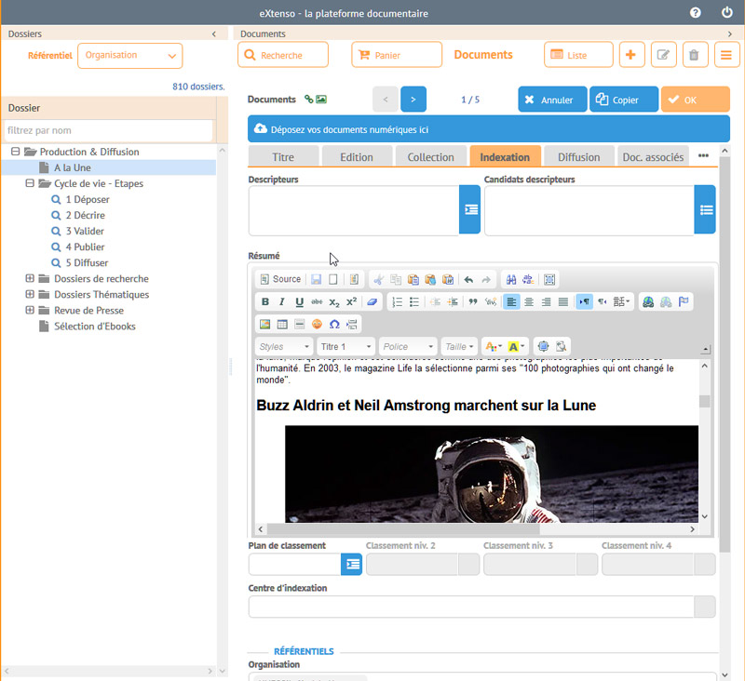Toggle subscript formatting
The height and width of the screenshot is (681, 745).
pos(334,301)
